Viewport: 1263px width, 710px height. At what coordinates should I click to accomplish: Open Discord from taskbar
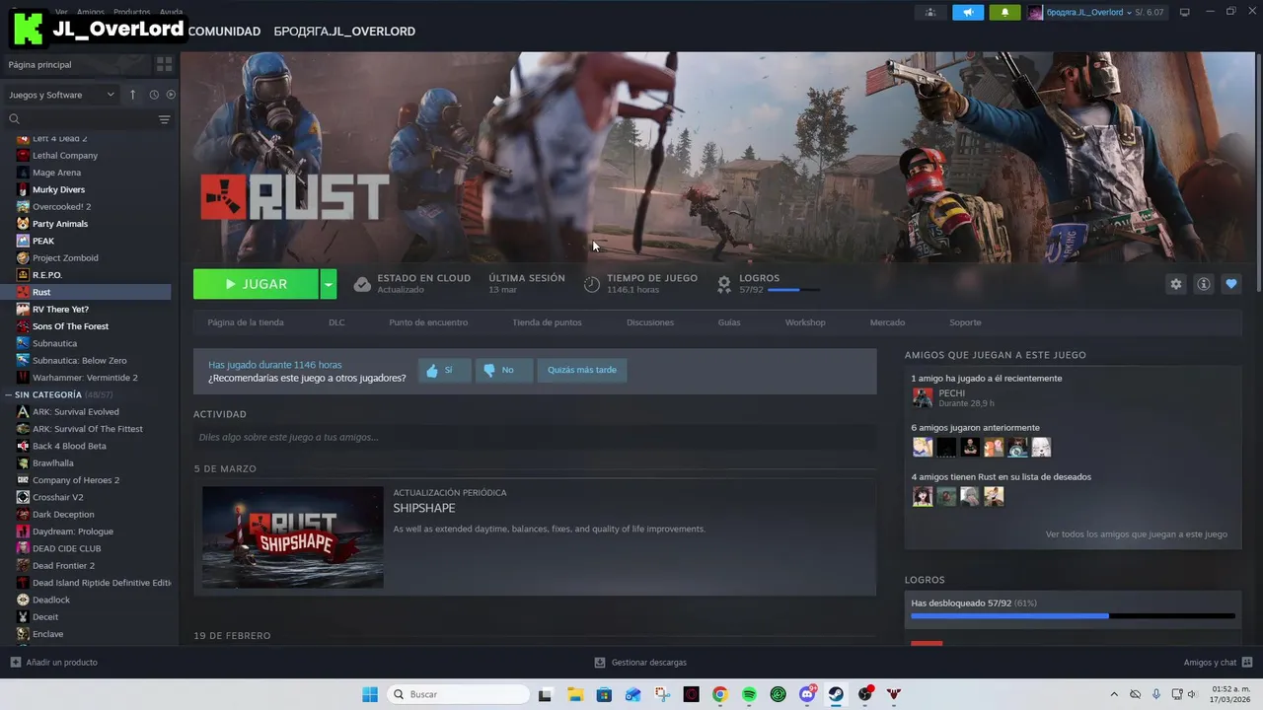coord(807,694)
